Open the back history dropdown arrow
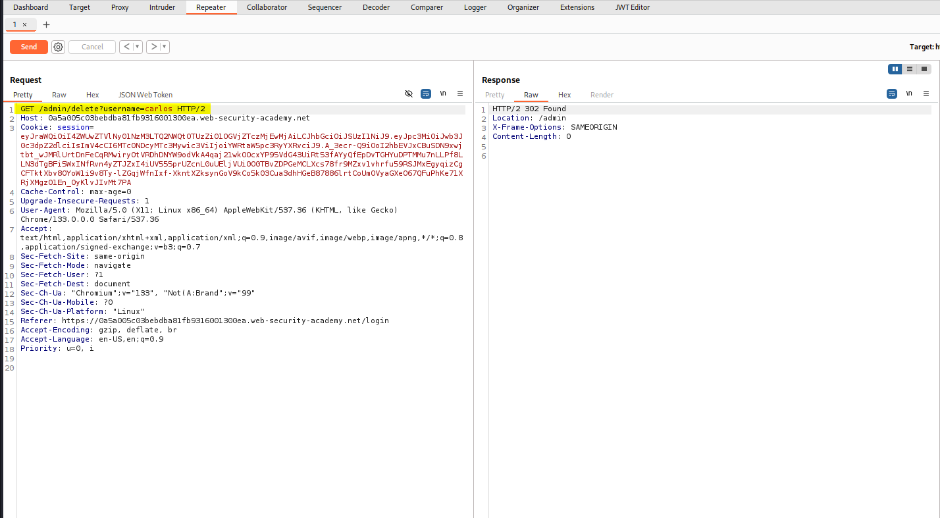 [138, 47]
